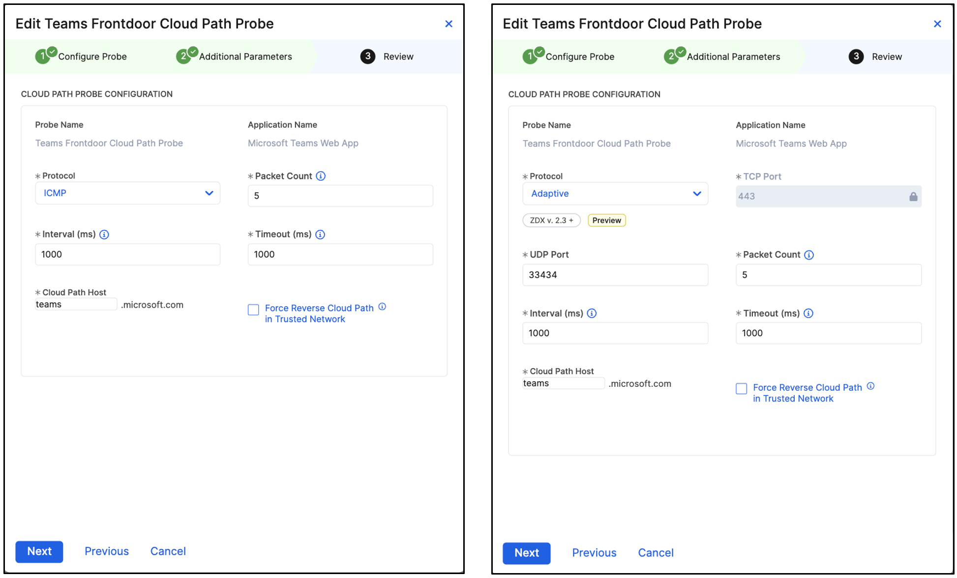Image resolution: width=957 pixels, height=578 pixels.
Task: Click lock icon in TCP Port field
Action: point(913,197)
